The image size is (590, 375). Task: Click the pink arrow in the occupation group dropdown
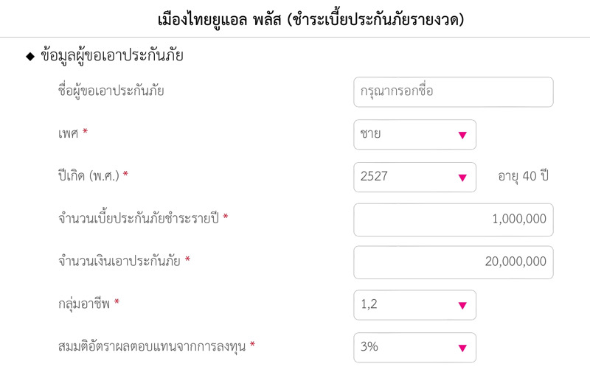coord(462,305)
